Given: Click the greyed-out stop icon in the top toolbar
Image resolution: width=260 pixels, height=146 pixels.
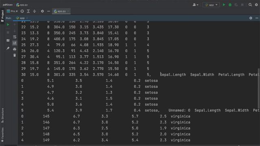Looking at the screenshot, I should point(242,5).
